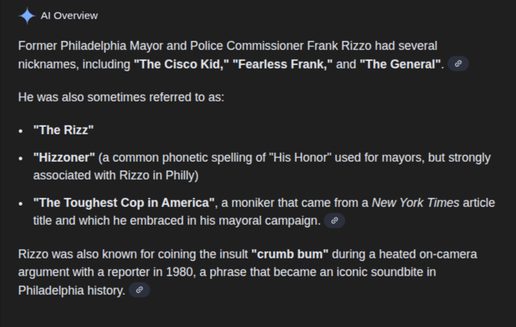The image size is (516, 327).
Task: Click the bullet point beside "The Rizz"
Action: (x=21, y=130)
